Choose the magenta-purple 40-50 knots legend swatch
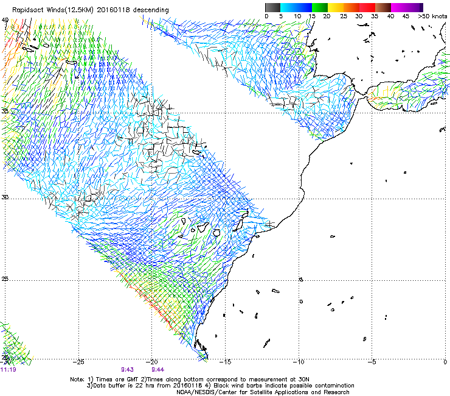 [x=407, y=7]
